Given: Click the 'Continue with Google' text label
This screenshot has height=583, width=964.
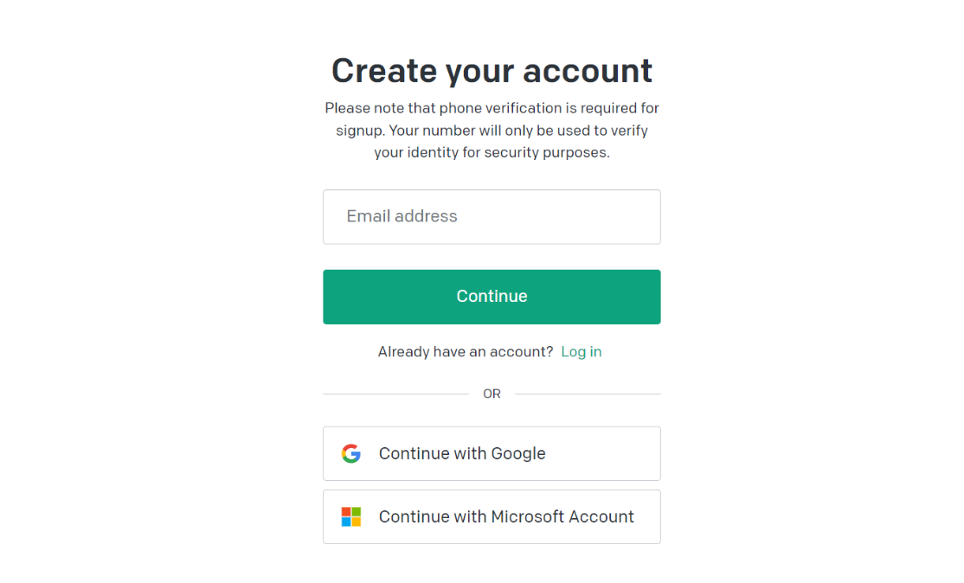Looking at the screenshot, I should (x=462, y=453).
